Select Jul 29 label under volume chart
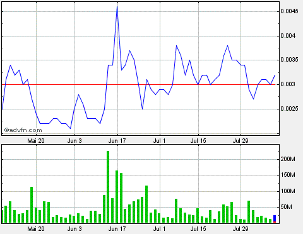 click(241, 228)
